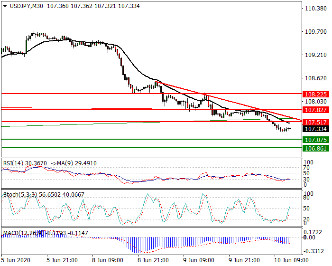The image size is (332, 266).
Task: Select the 9 Jun 21:00 time axis label
Action: click(x=244, y=260)
